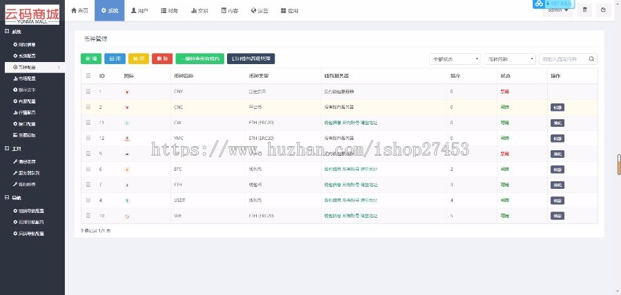Check the checkbox for the USDT row

(x=88, y=200)
